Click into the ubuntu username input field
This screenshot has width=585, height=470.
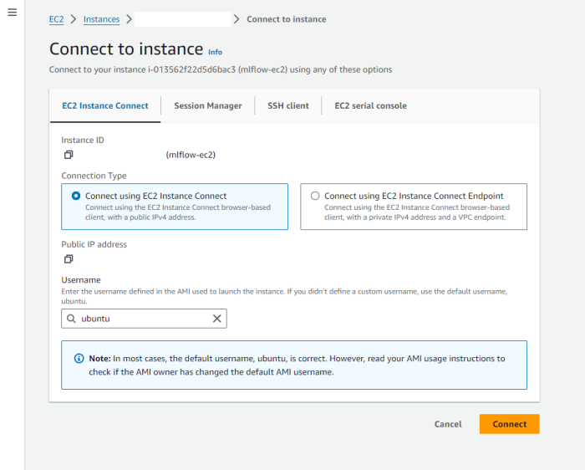(144, 319)
